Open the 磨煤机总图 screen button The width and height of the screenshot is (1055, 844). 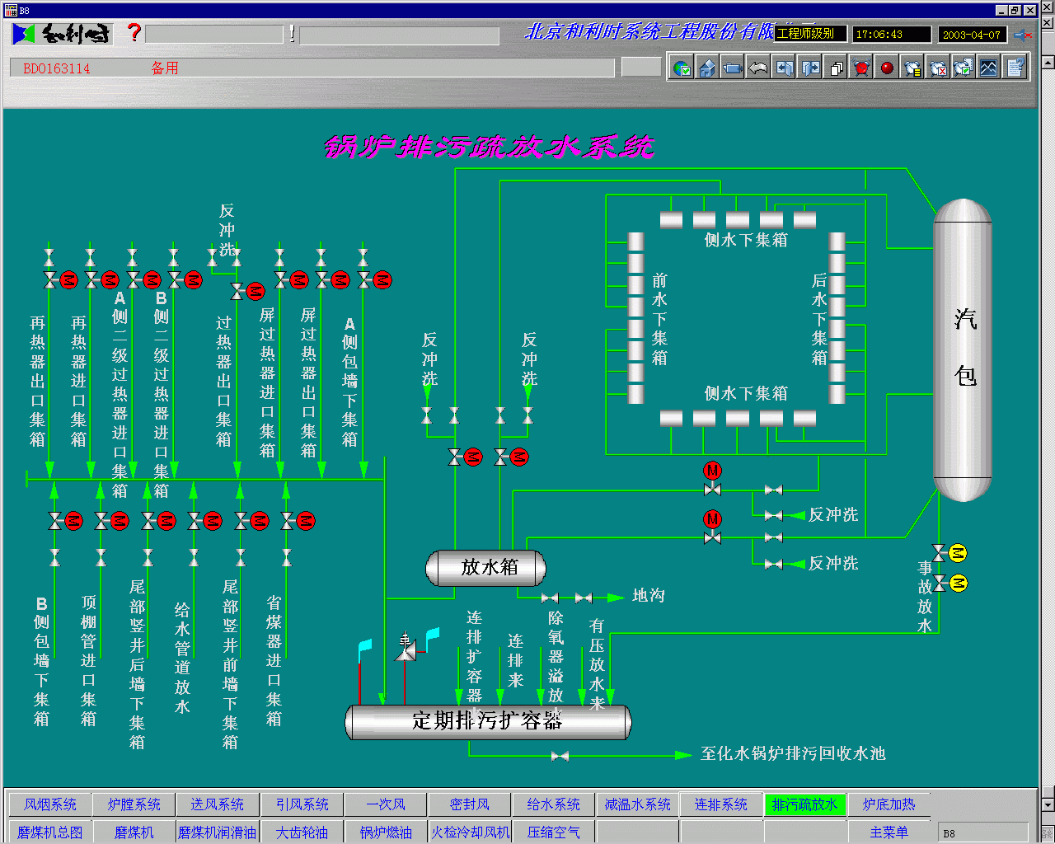[50, 832]
